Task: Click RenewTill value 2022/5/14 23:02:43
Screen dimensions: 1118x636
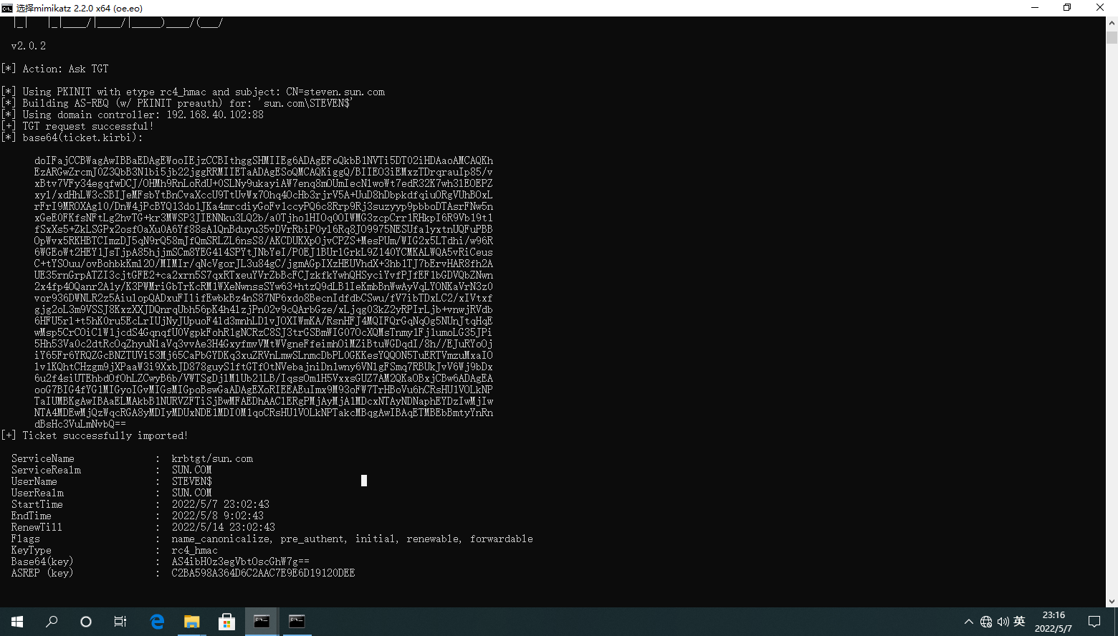Action: tap(224, 527)
